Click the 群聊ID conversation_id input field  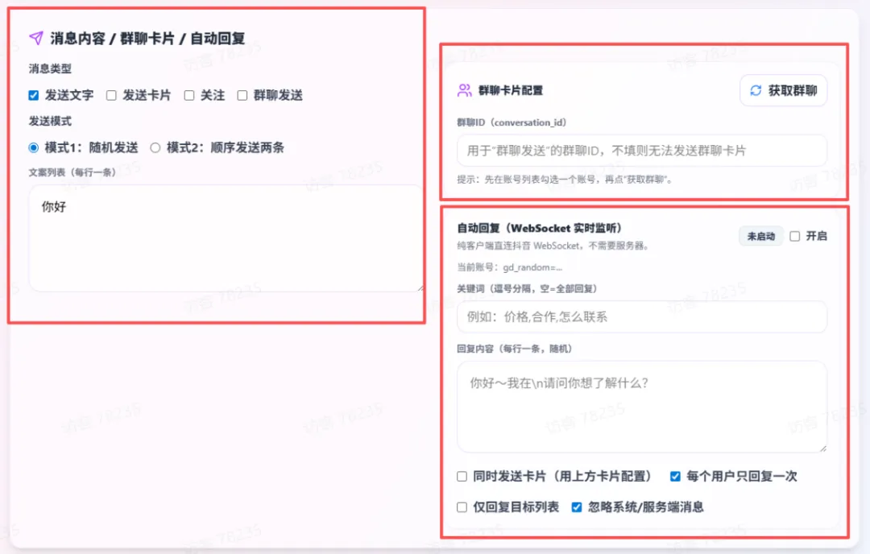pos(642,151)
